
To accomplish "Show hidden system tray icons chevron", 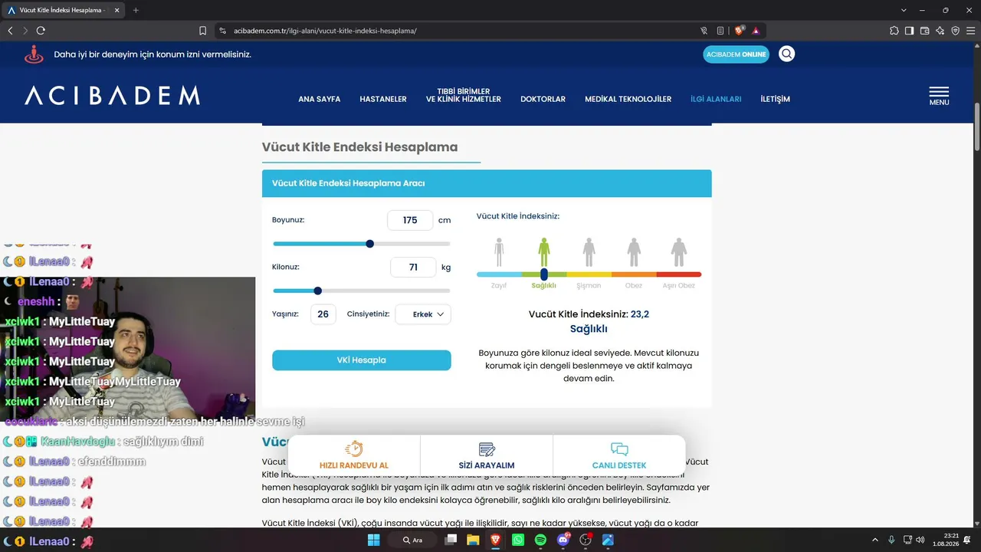I will click(x=875, y=540).
